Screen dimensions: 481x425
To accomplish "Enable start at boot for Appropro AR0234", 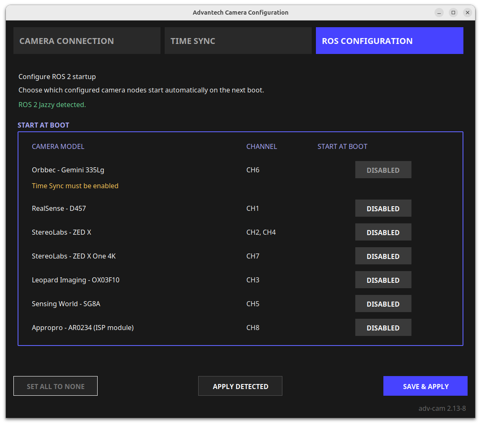I will coord(383,328).
